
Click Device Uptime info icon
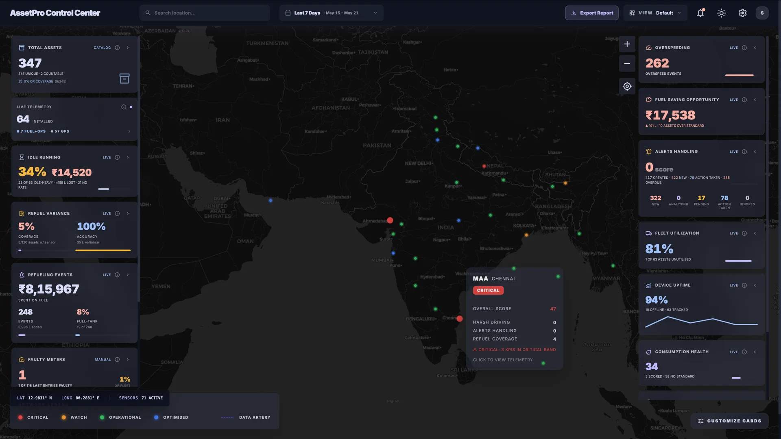click(744, 285)
